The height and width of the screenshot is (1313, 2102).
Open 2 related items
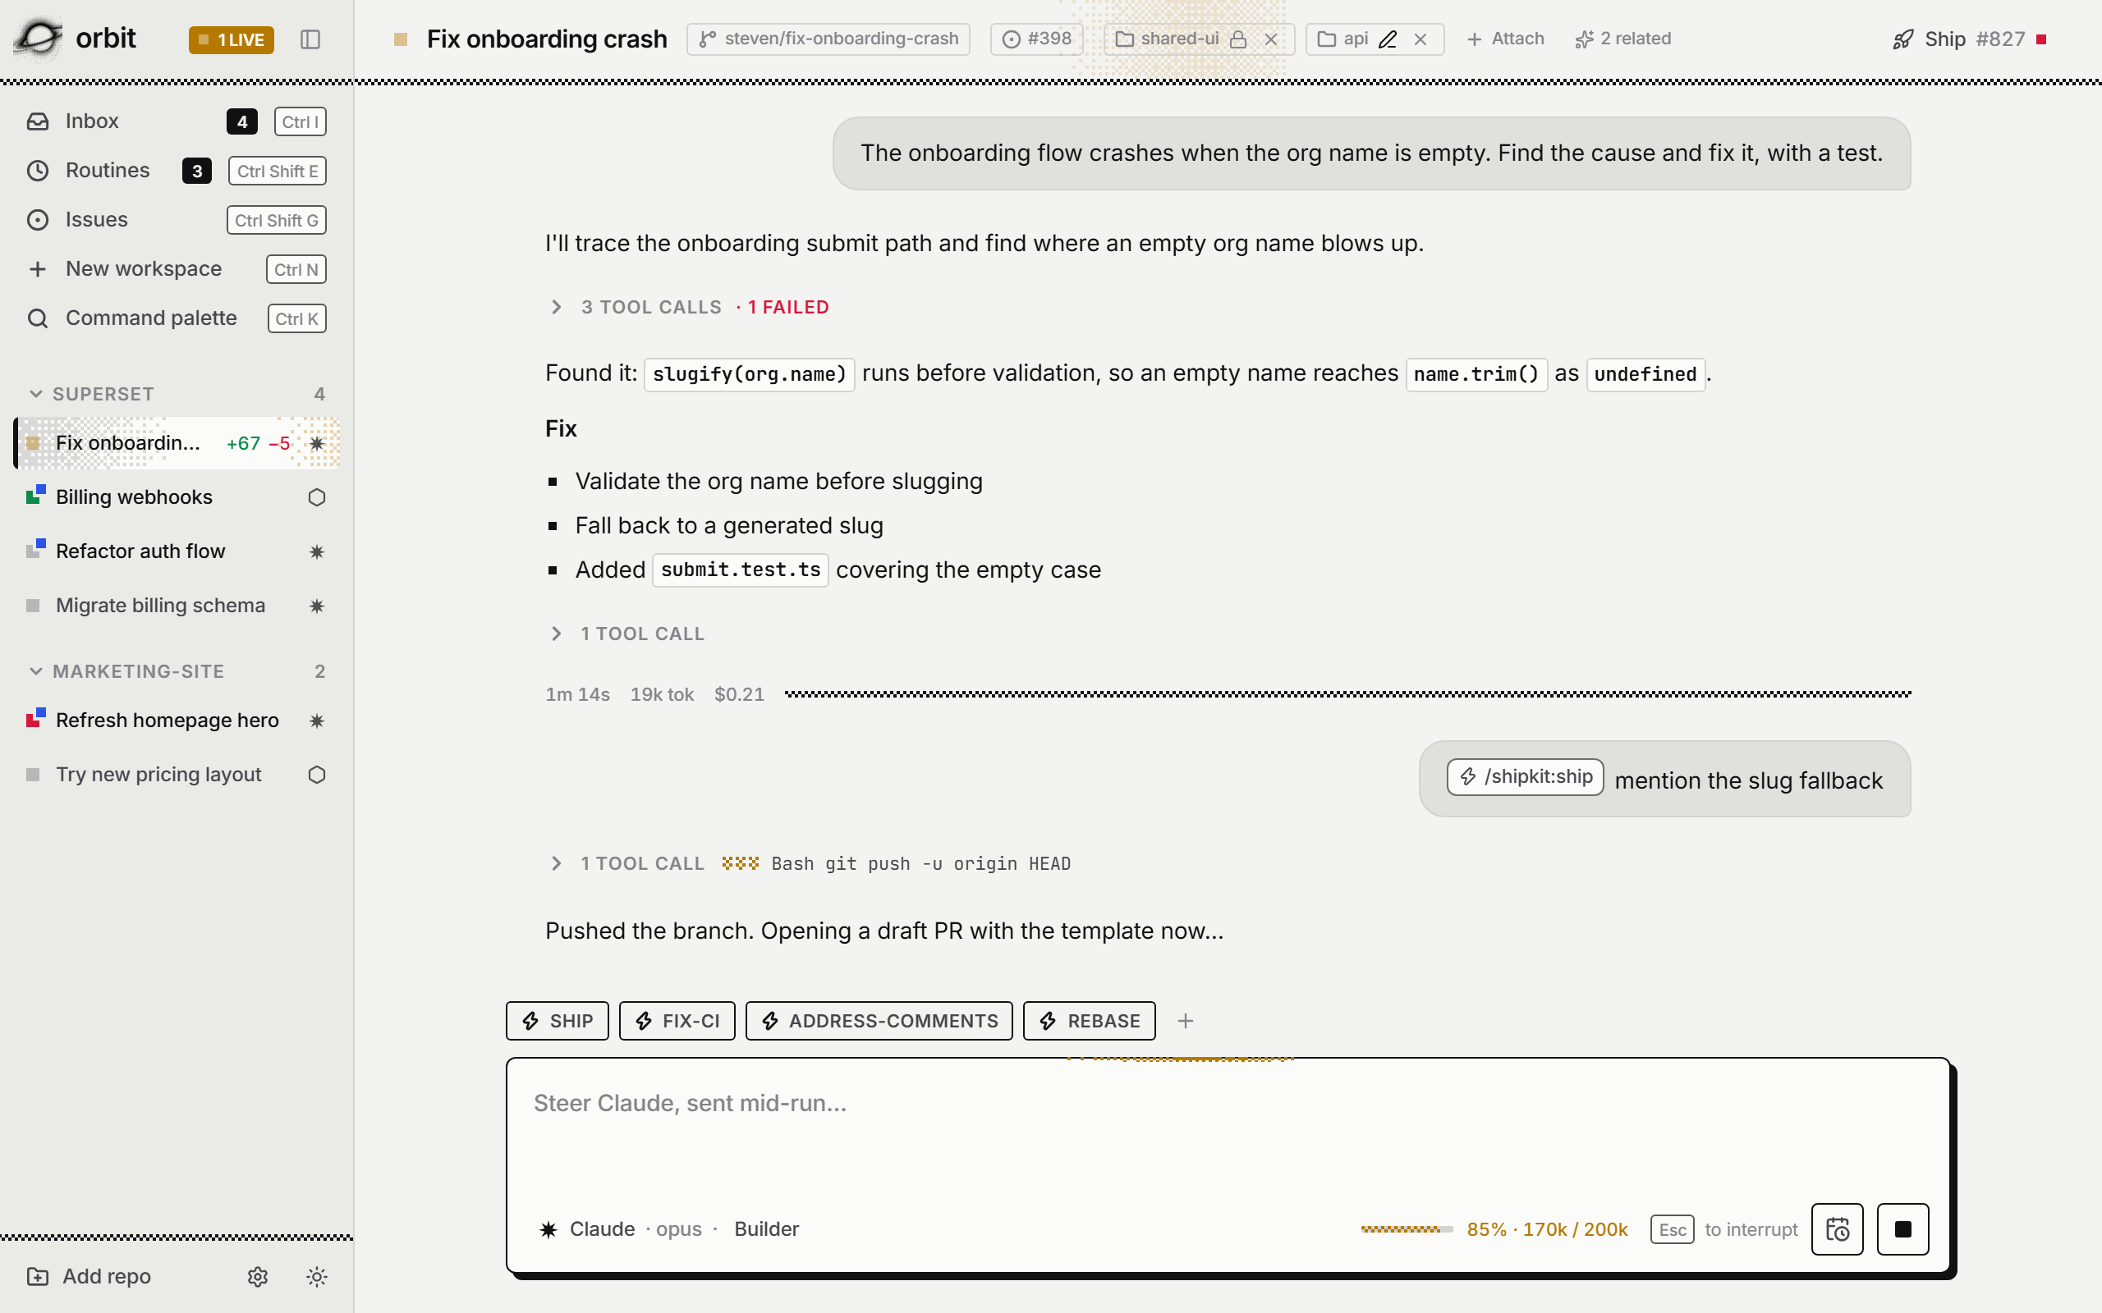[1622, 39]
